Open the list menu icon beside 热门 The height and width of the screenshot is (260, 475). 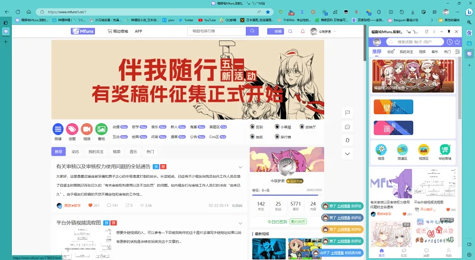457,52
